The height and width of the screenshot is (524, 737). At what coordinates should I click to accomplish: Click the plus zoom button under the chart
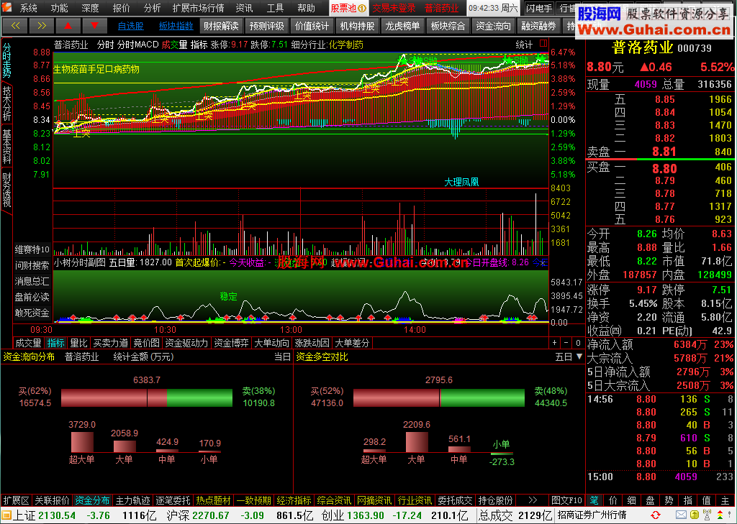(555, 344)
